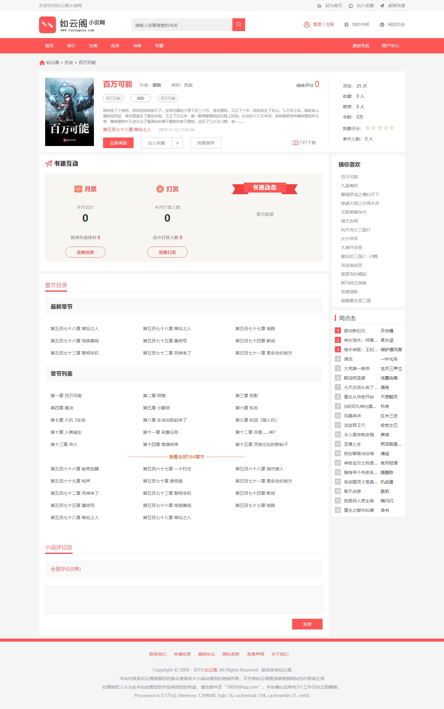Open 长宁帝军 in 猜你喜欢 list

(x=349, y=239)
